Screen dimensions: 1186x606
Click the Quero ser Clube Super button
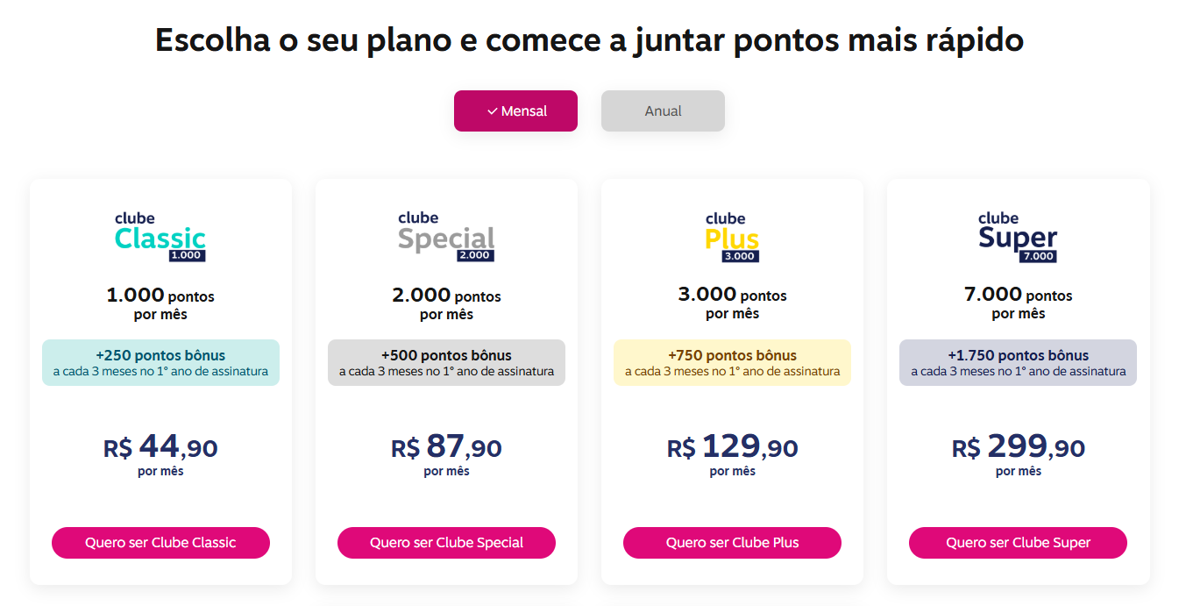coord(1017,543)
